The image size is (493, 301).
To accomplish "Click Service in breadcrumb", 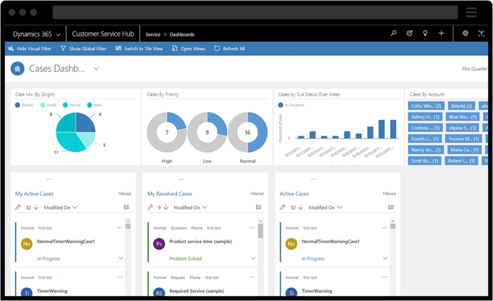I will pos(153,35).
